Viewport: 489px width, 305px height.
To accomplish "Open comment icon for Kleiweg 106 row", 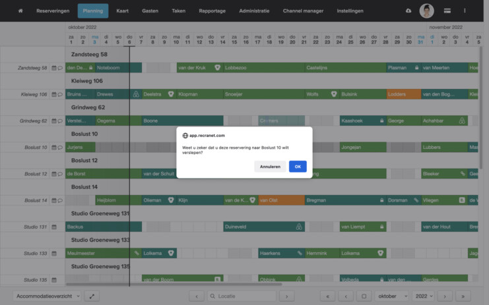I will (x=60, y=94).
